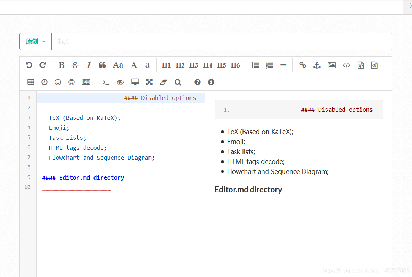
Task: Open full HTML preview desktop icon
Action: pos(135,82)
